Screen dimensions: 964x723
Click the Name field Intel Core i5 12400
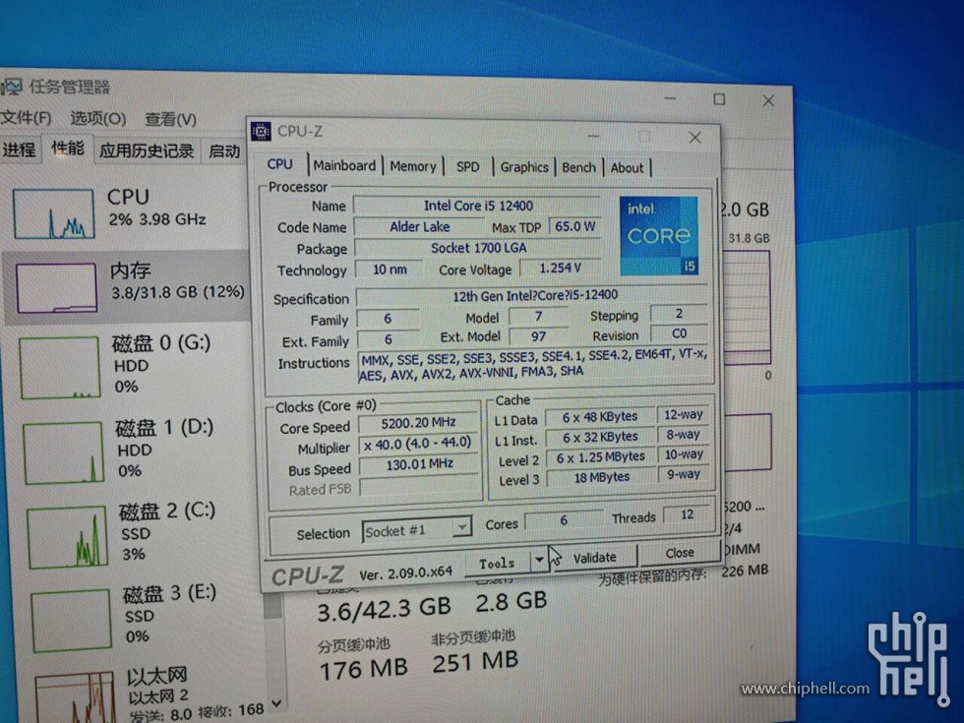[x=478, y=206]
